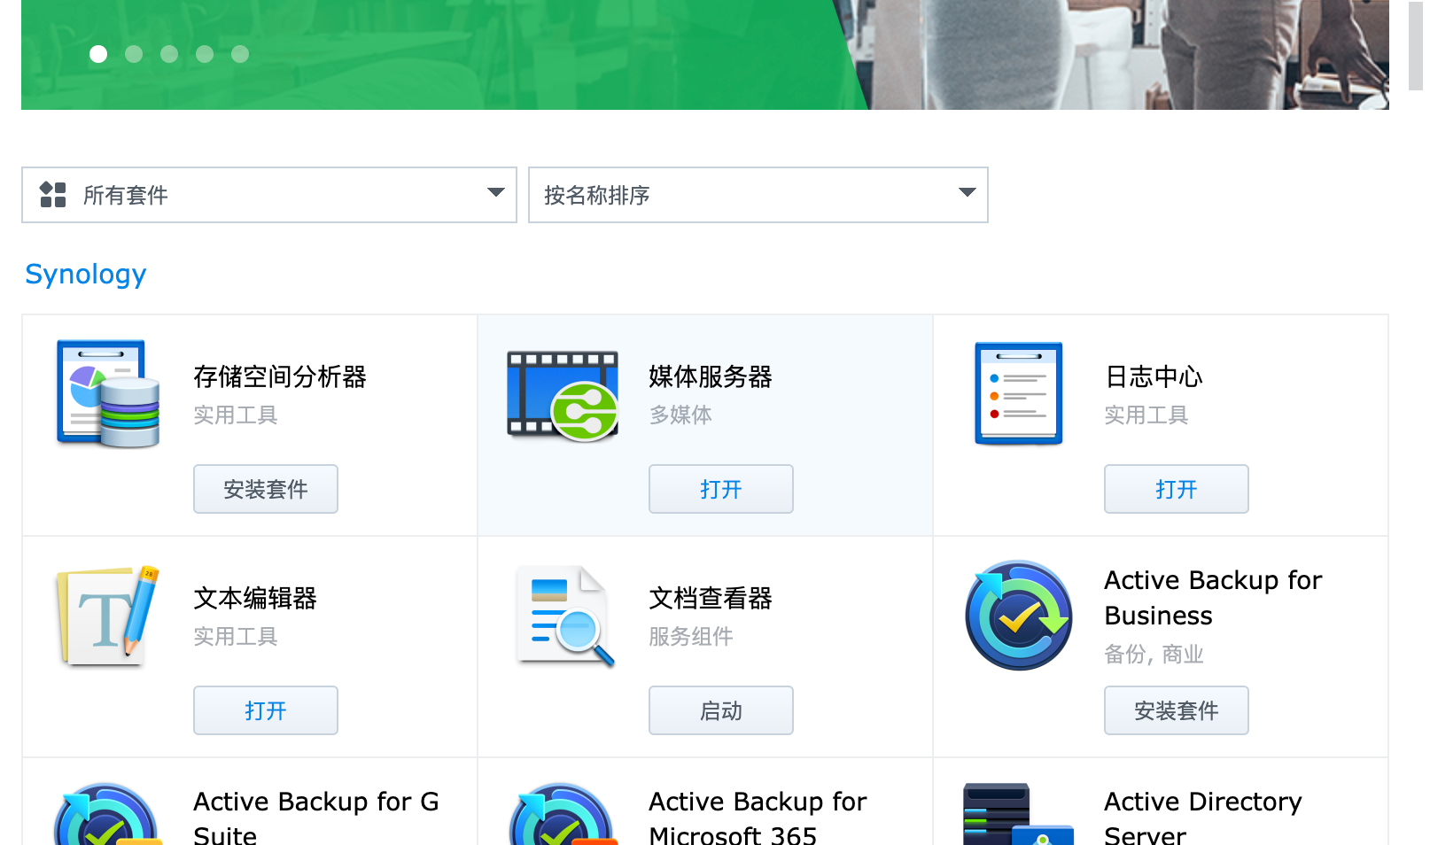The height and width of the screenshot is (845, 1430).
Task: Click the 备份, 商业 category label
Action: coord(1154,654)
